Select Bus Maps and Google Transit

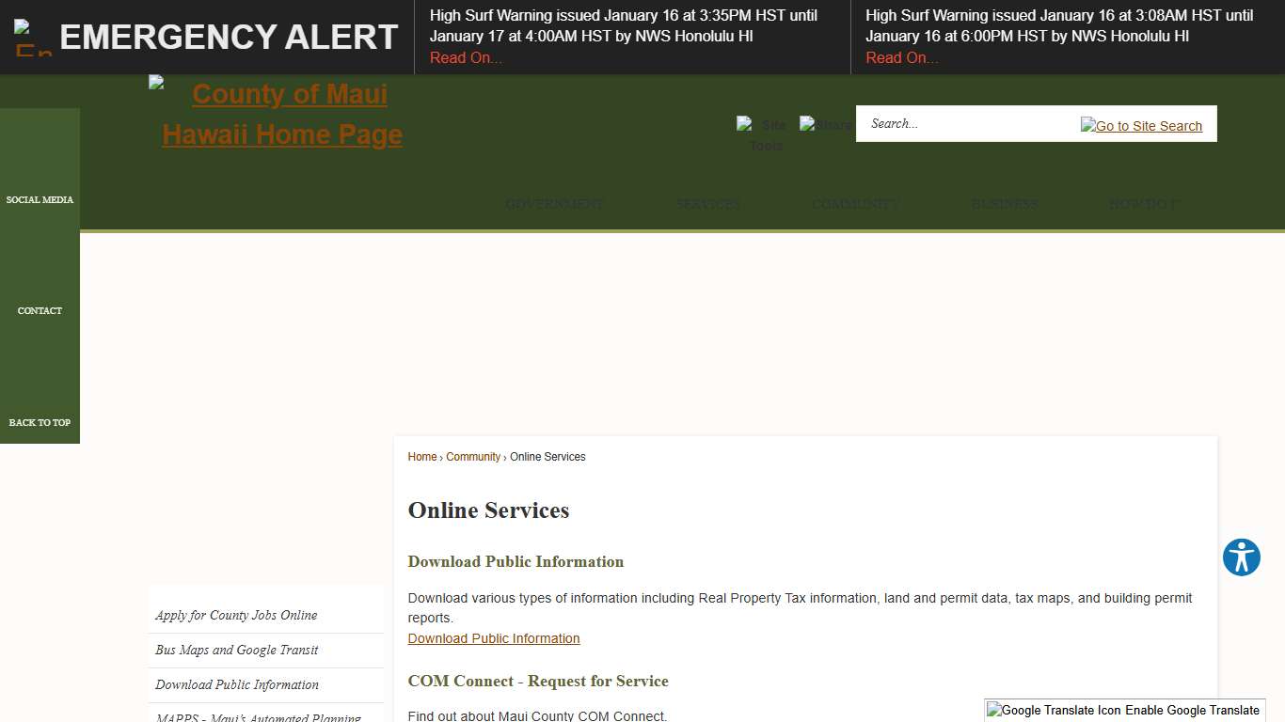(x=236, y=650)
